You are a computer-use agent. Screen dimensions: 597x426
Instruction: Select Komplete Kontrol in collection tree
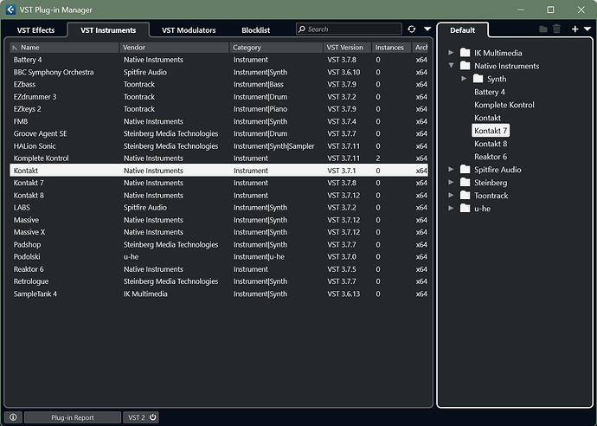coord(504,105)
